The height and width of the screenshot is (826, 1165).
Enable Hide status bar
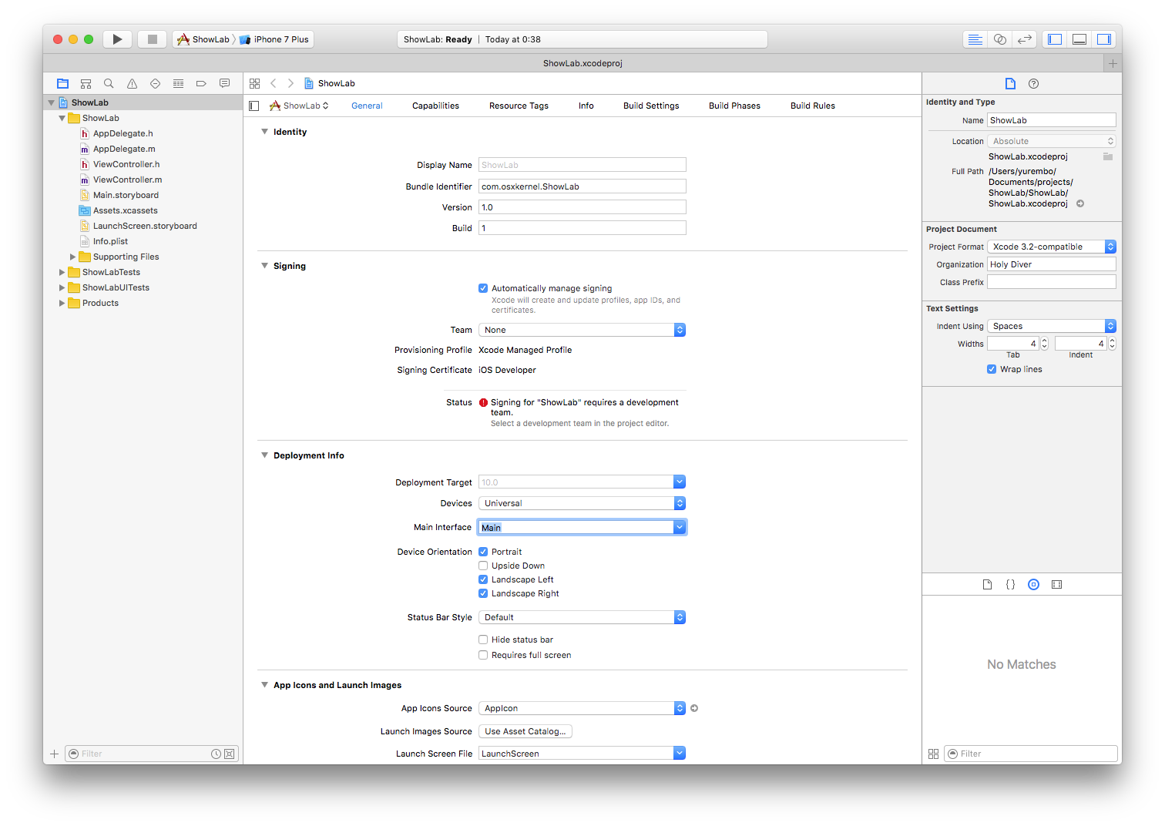coord(483,640)
